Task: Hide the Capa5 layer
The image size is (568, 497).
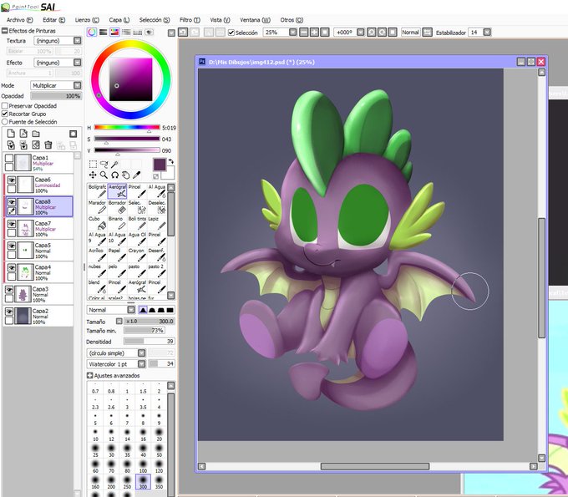Action: [12, 246]
